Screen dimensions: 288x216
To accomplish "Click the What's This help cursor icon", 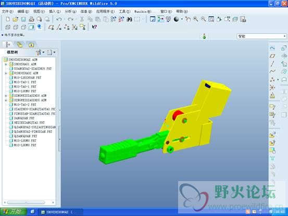I will tap(94, 27).
